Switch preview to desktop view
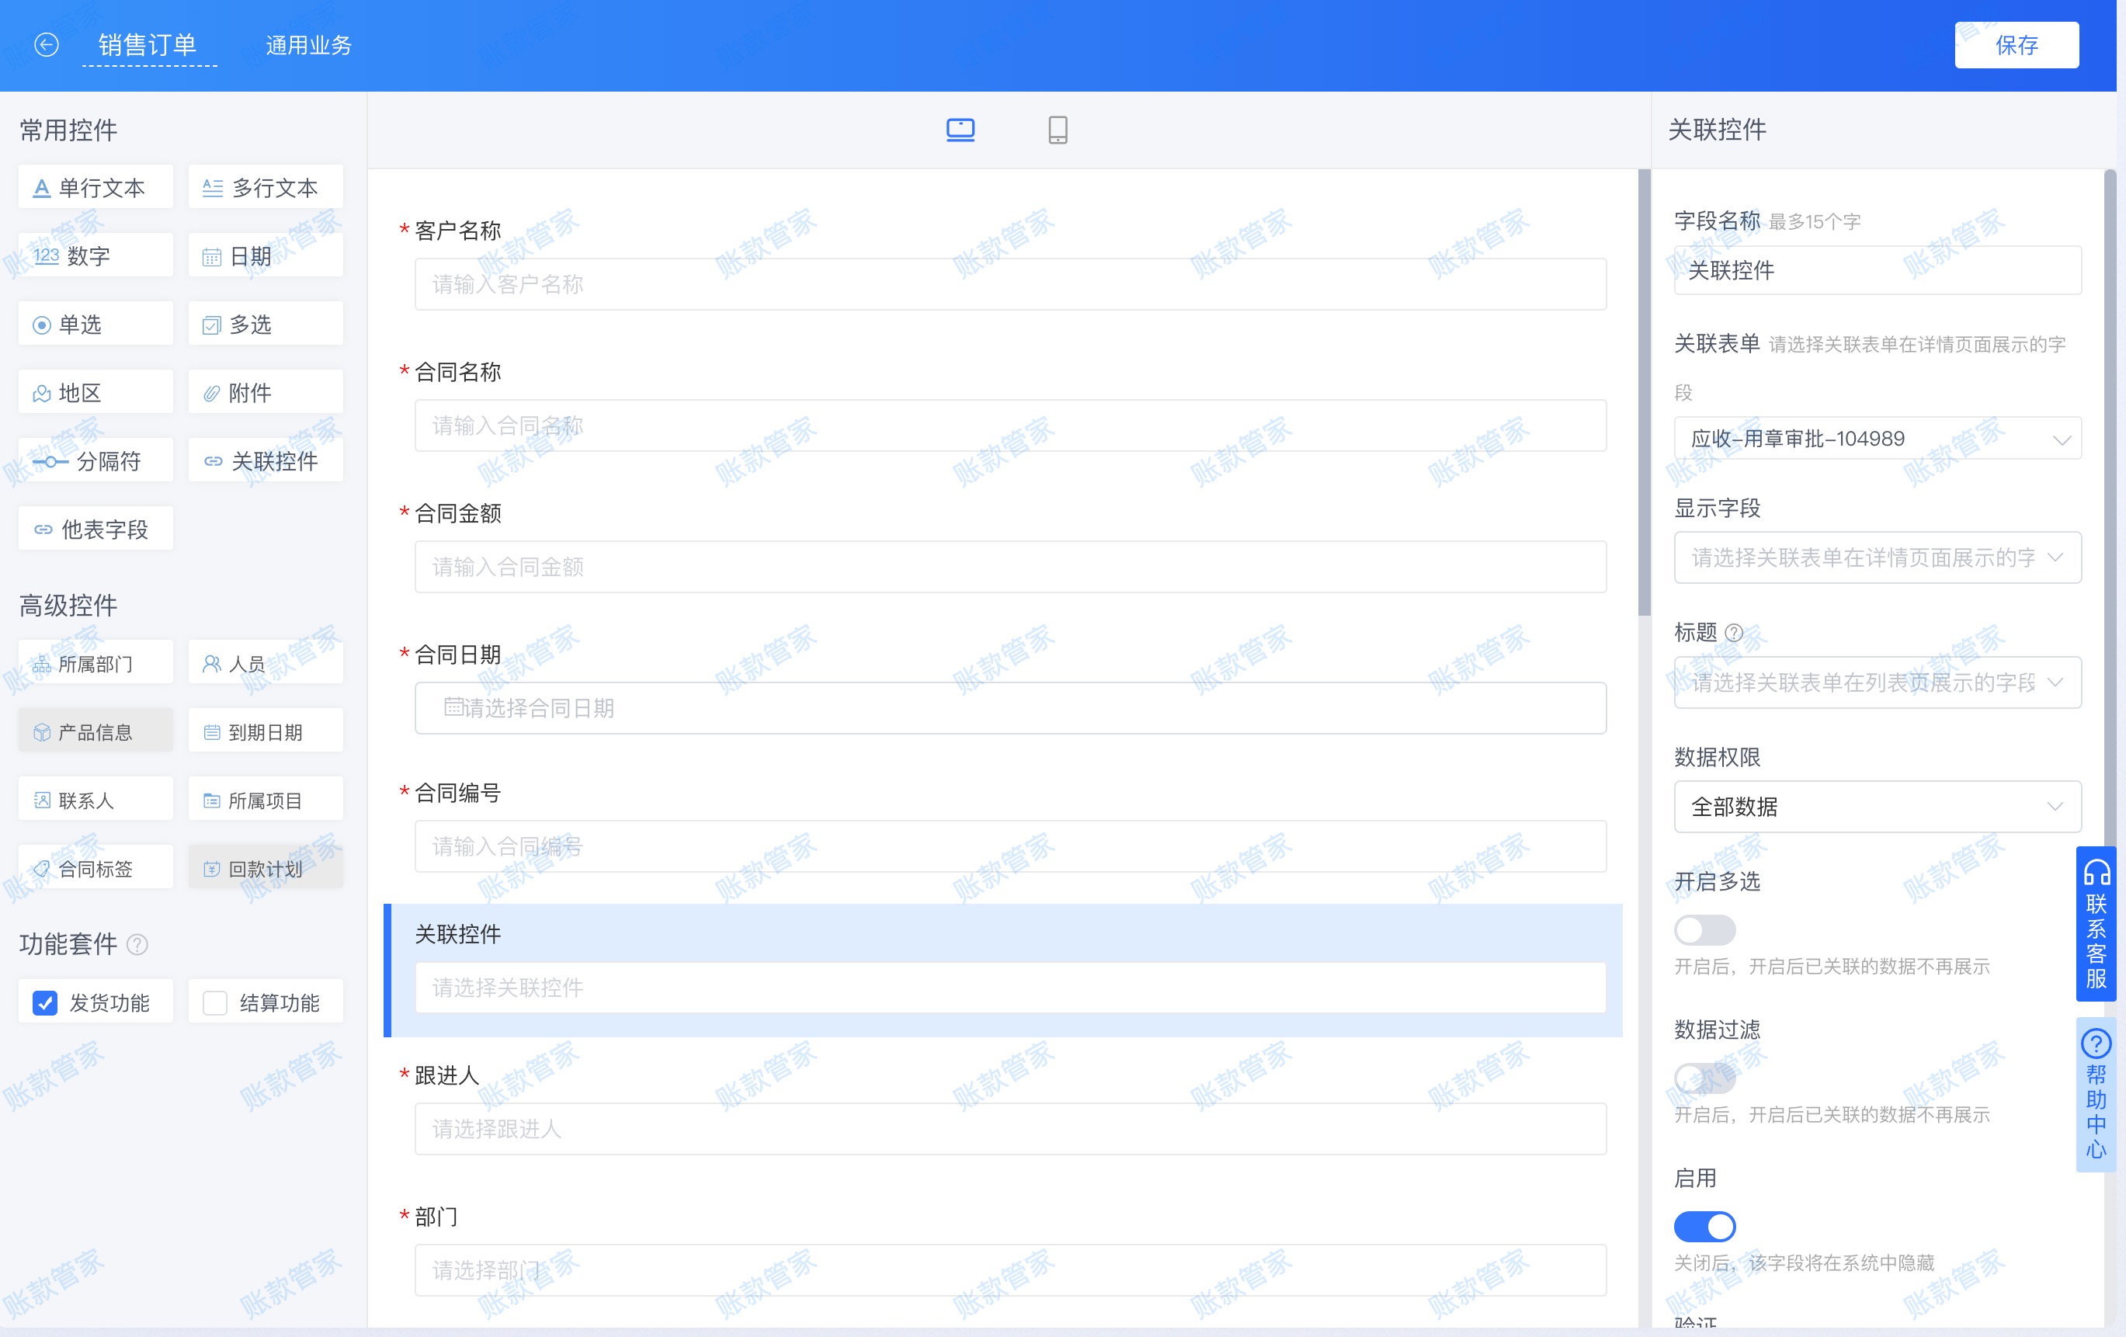 point(960,129)
